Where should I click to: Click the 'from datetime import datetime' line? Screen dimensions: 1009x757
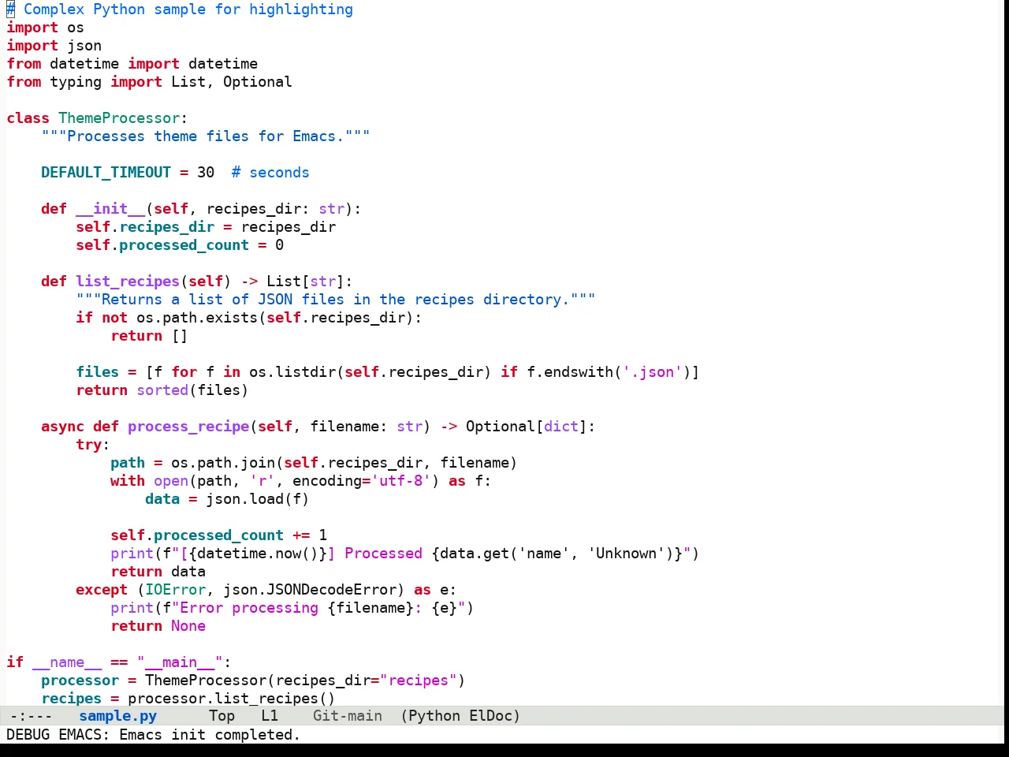click(x=132, y=64)
